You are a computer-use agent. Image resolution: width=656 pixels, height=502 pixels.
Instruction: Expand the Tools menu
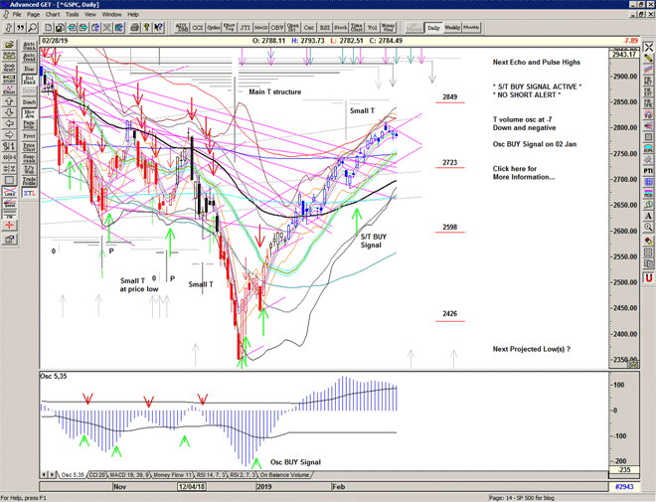tap(74, 15)
